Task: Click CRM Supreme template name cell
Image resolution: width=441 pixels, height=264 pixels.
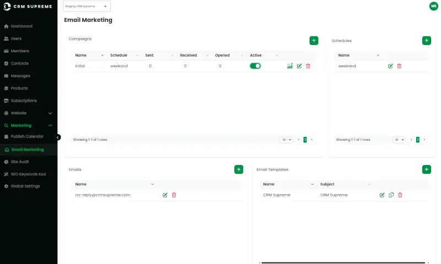Action: [x=277, y=195]
